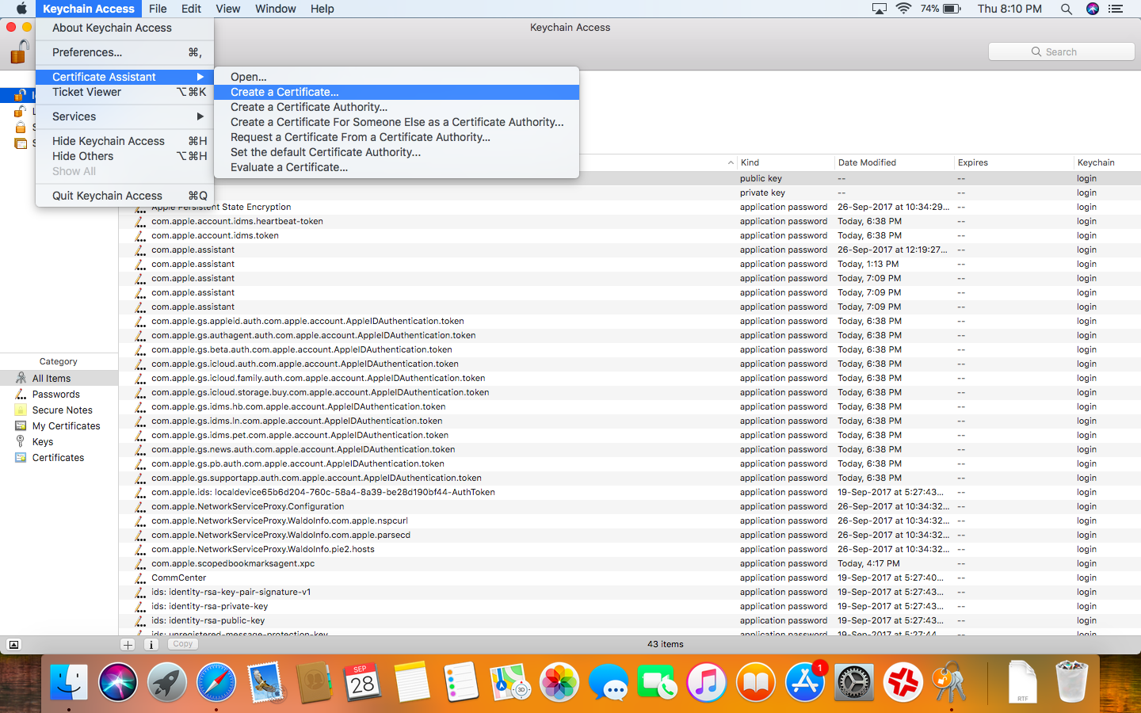This screenshot has width=1141, height=713.
Task: Choose Quit Keychain Access
Action: tap(124, 196)
